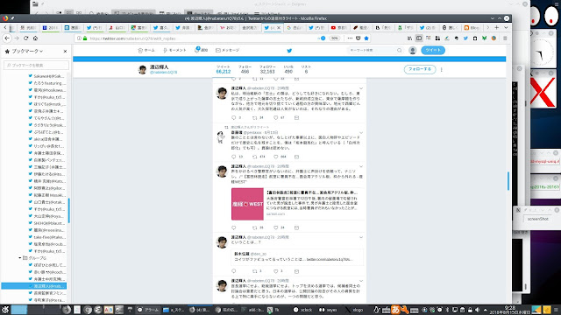Viewport: 561px width, 315px height.
Task: Switch to the Blogger tab
Action: 472,27
